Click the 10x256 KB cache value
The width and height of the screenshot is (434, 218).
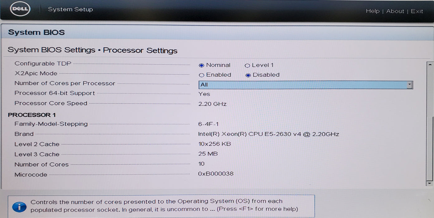coord(214,144)
